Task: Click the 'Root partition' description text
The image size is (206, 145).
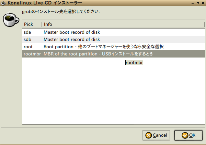Action: (x=104, y=46)
